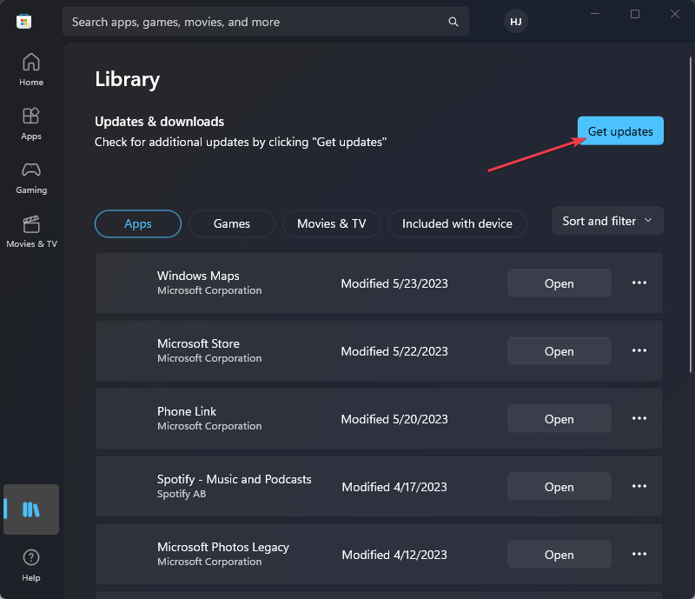This screenshot has height=599, width=695.
Task: Click Microsoft Store title text in list
Action: point(198,343)
